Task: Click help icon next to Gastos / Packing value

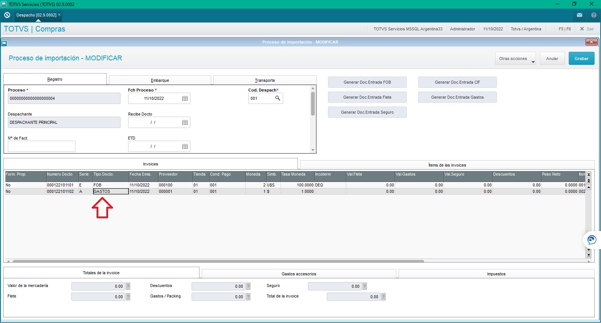Action: (x=248, y=297)
